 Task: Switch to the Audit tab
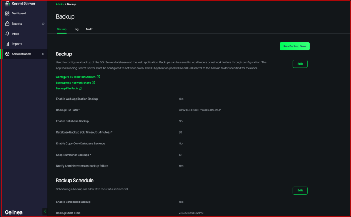click(89, 29)
